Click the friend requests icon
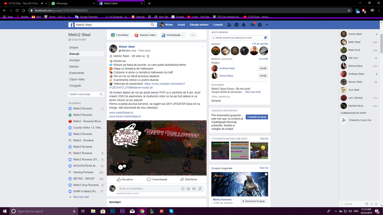The image size is (383, 215). (229, 24)
